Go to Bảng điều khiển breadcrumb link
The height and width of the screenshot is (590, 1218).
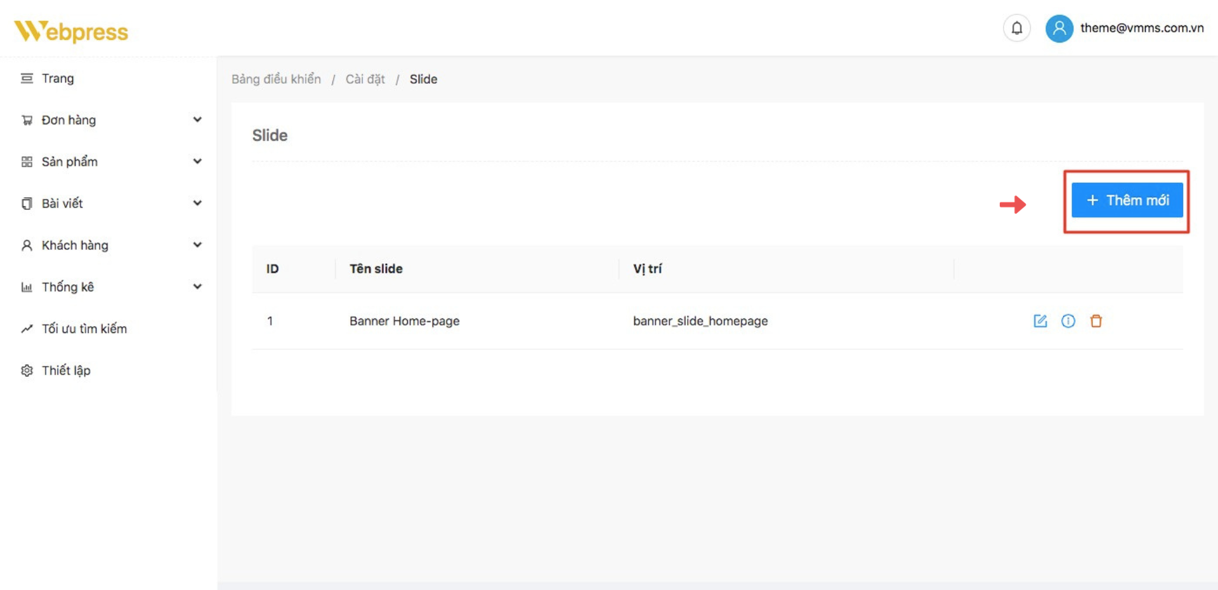coord(276,79)
